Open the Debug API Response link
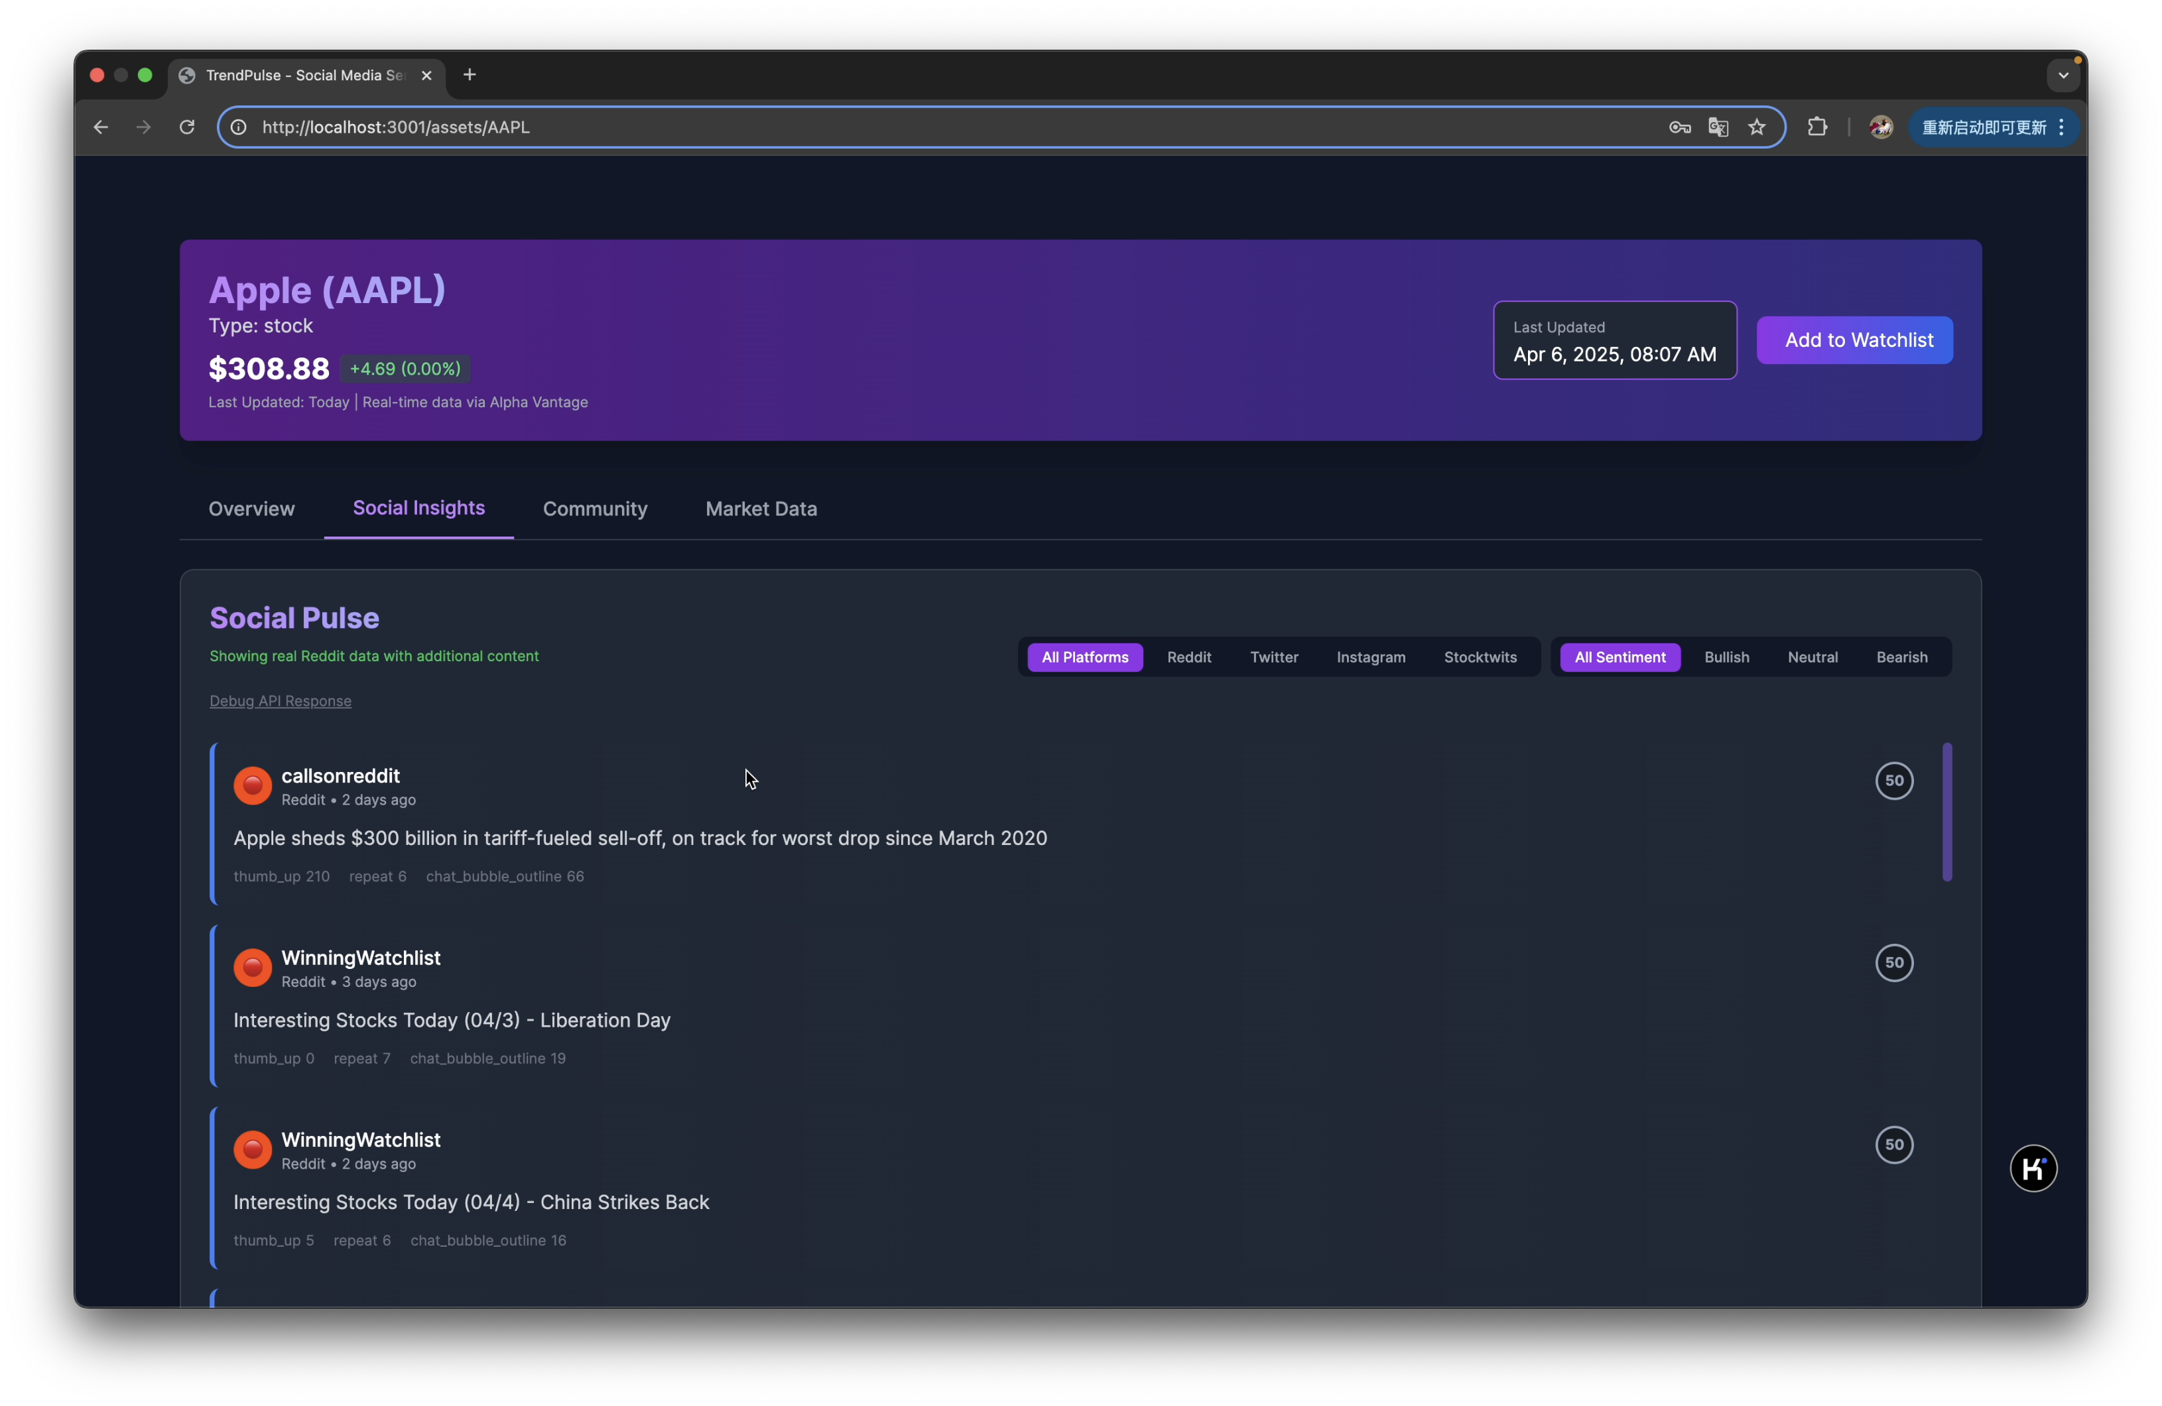This screenshot has height=1406, width=2162. [x=280, y=701]
